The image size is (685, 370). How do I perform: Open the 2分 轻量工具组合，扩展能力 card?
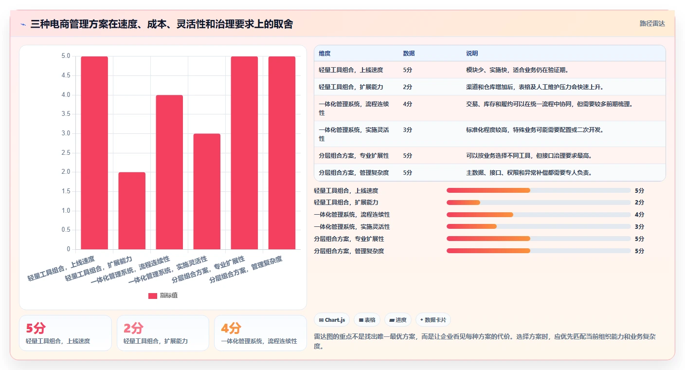pyautogui.click(x=163, y=333)
